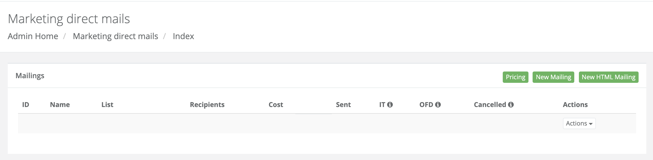This screenshot has height=160, width=653.
Task: Open Marketing direct mails breadcrumb link
Action: [x=115, y=36]
